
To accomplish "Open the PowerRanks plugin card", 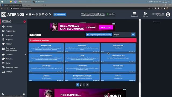I will click(x=118, y=68).
